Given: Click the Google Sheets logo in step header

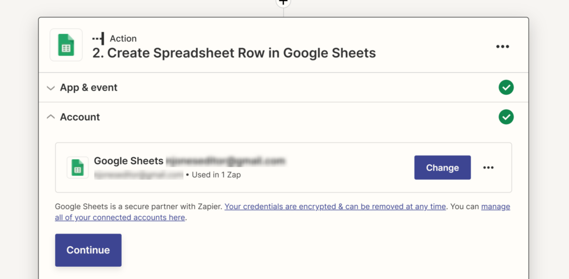Looking at the screenshot, I should coord(66,45).
